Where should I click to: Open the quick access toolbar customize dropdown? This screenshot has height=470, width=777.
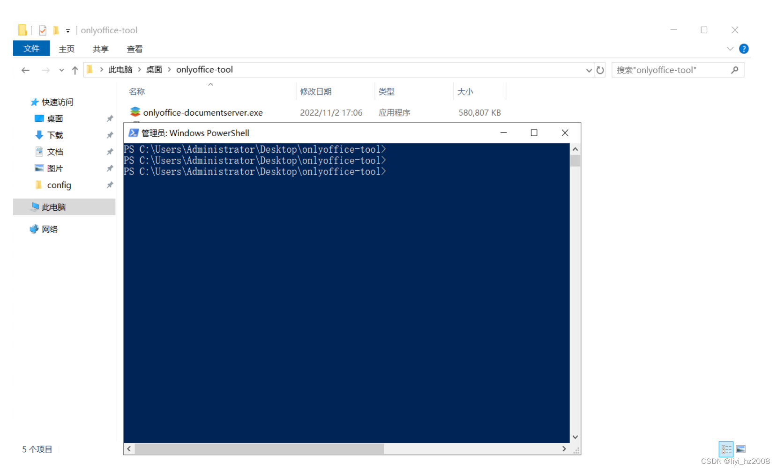[x=68, y=31]
